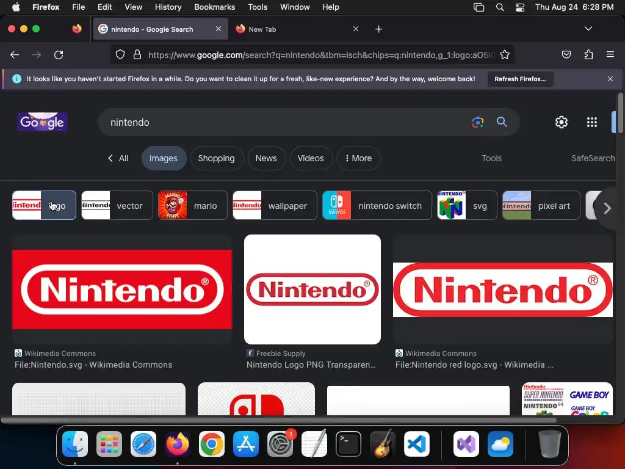This screenshot has width=625, height=469.
Task: Open the Firefox extensions menu
Action: (588, 54)
